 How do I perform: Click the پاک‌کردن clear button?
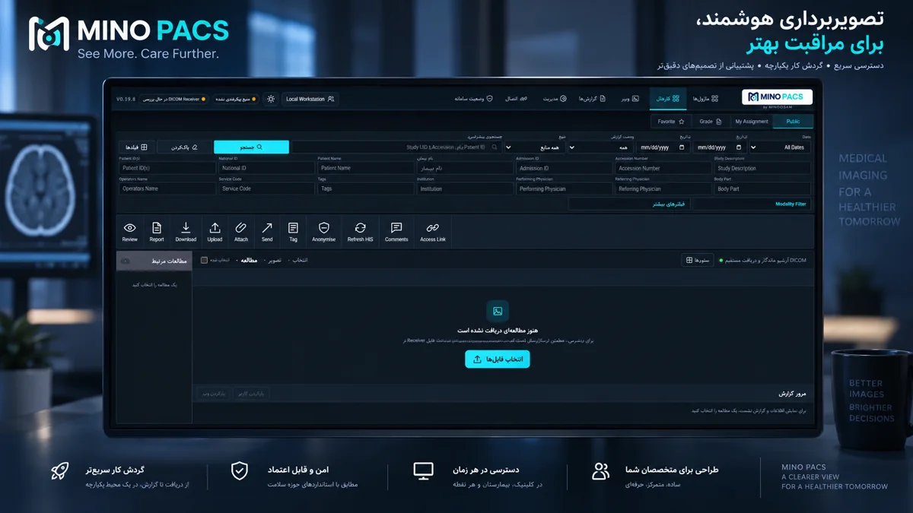click(x=183, y=147)
